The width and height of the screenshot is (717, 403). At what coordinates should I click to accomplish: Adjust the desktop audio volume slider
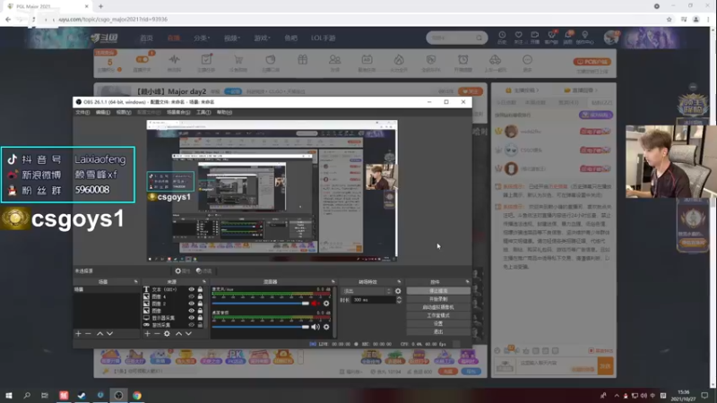point(261,327)
